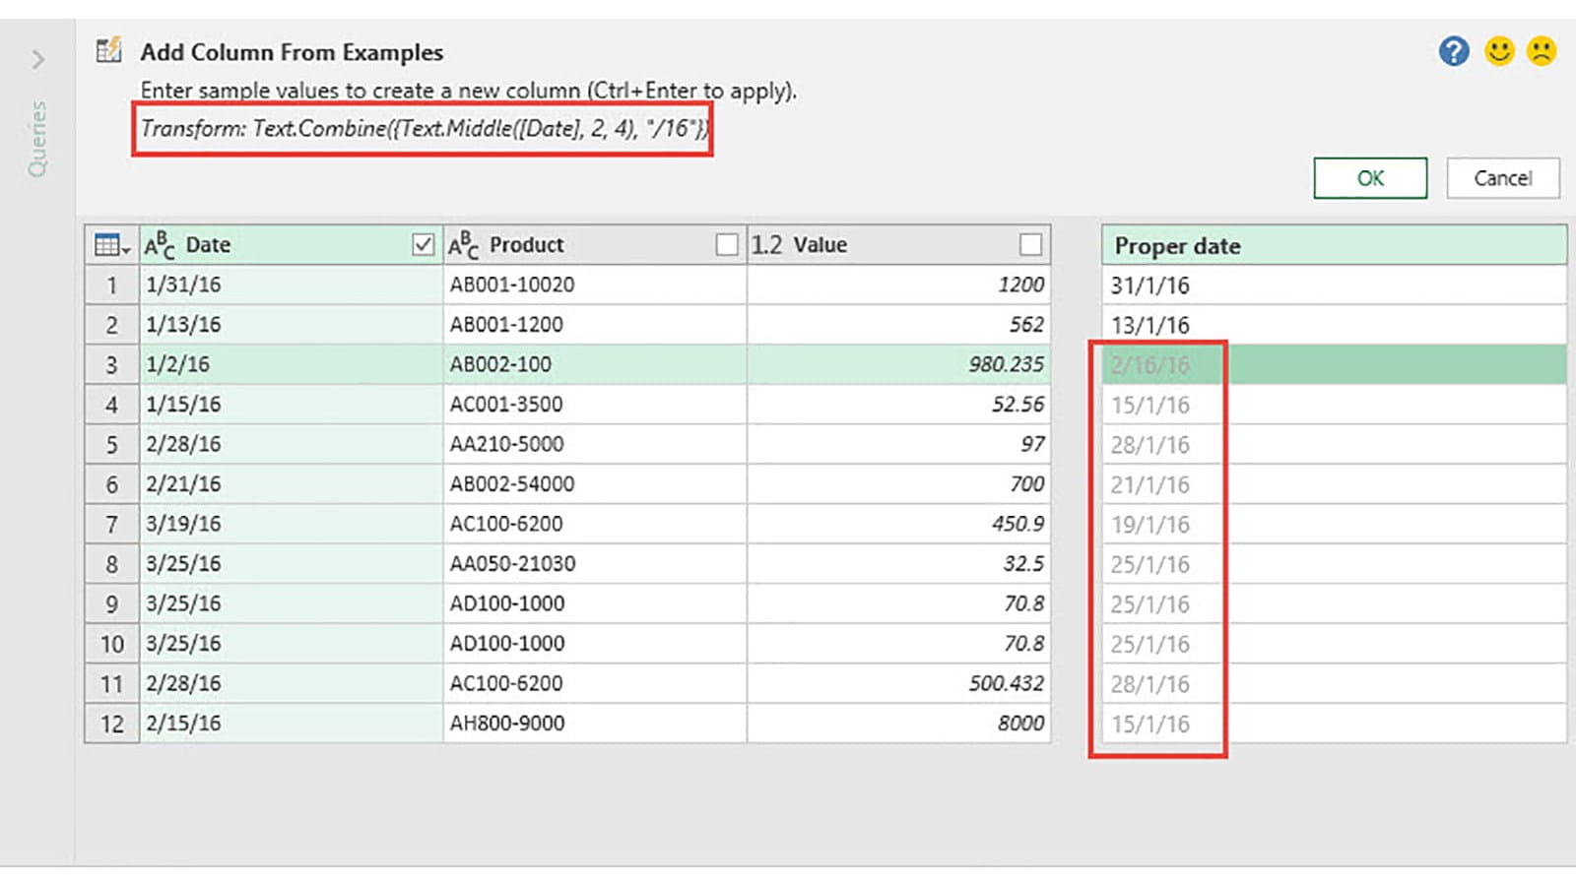1576x886 pixels.
Task: Check the Product column checkbox
Action: coord(727,245)
